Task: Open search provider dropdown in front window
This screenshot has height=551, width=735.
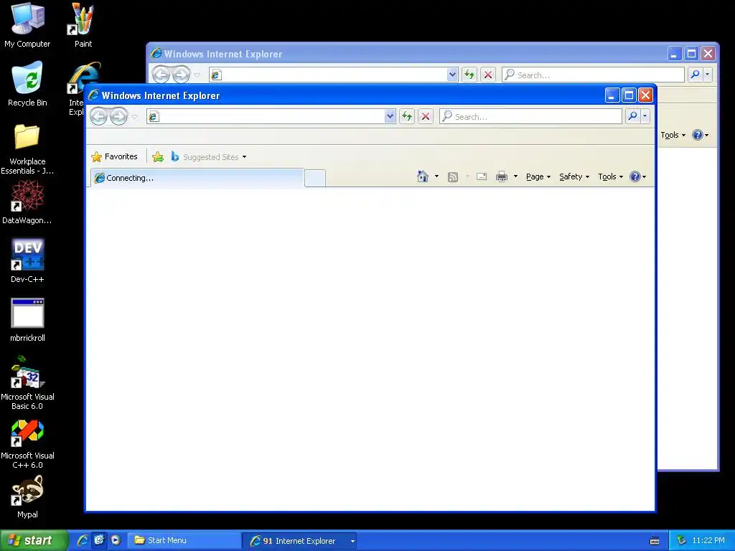Action: tap(645, 116)
